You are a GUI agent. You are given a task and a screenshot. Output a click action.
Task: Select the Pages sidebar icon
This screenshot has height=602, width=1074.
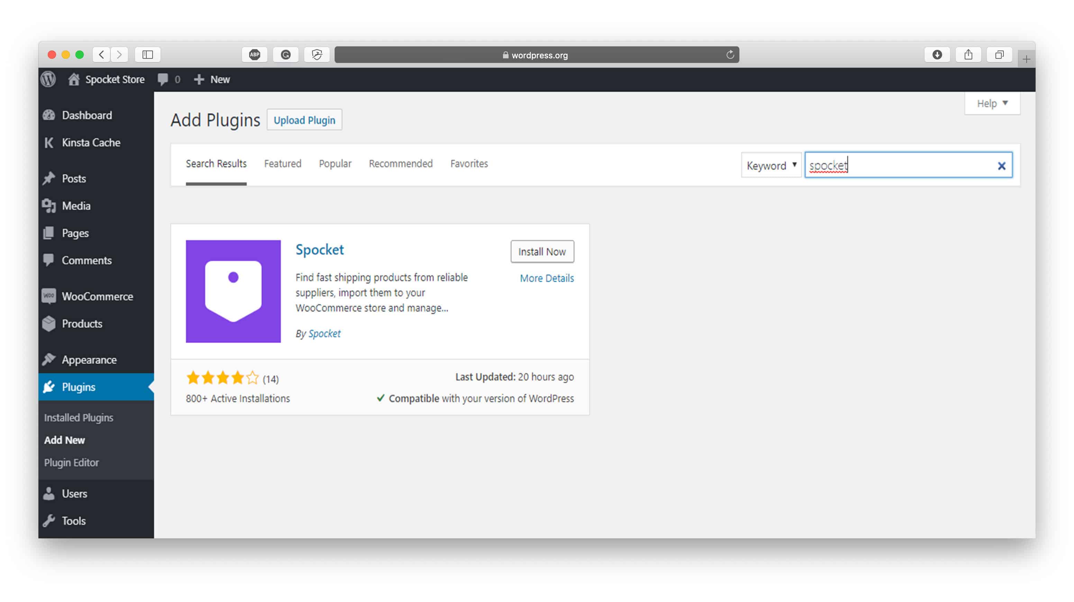tap(49, 233)
